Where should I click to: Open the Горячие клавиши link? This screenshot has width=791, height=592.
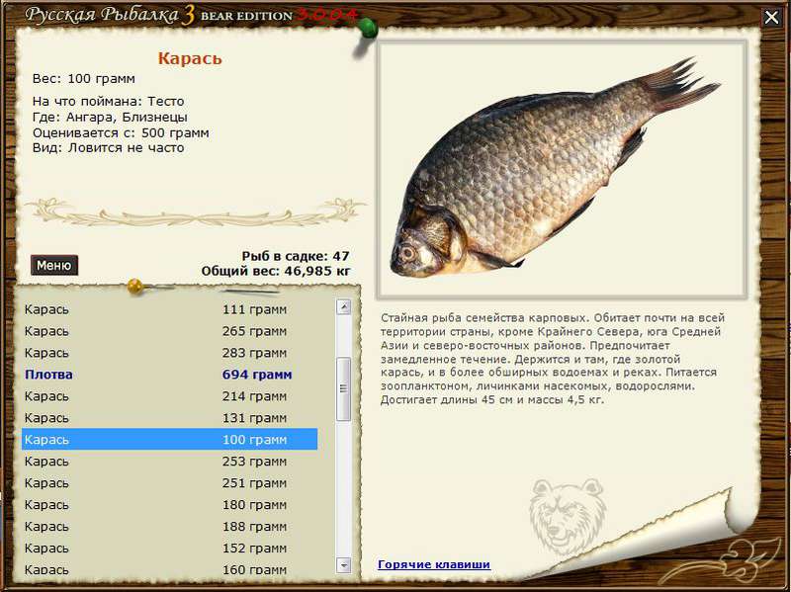[x=433, y=564]
